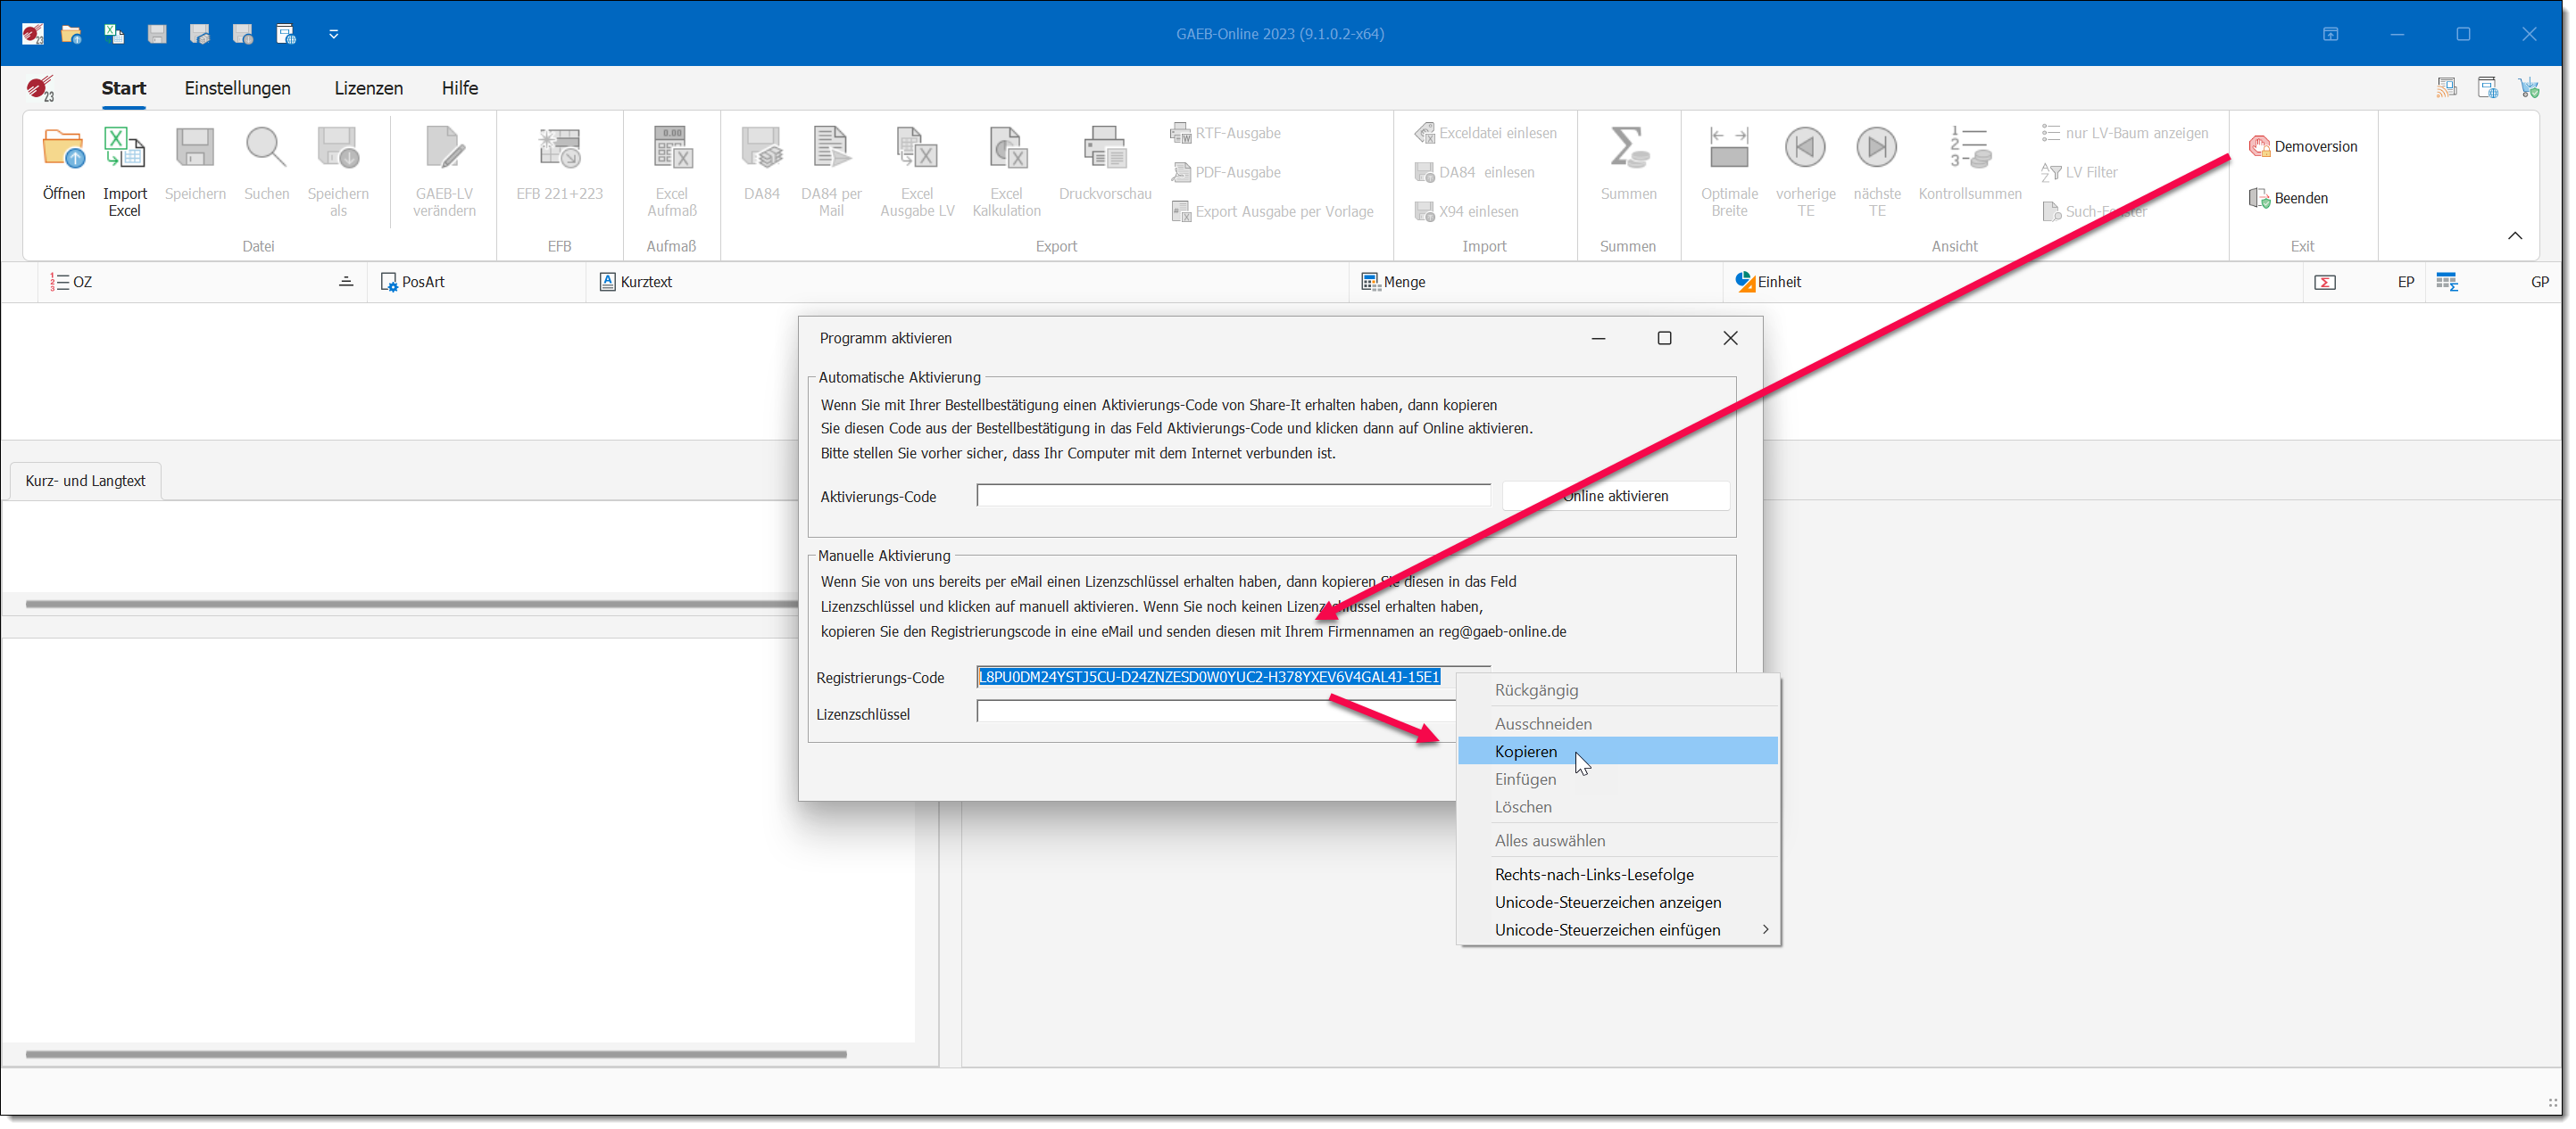The width and height of the screenshot is (2576, 1129).
Task: Open the quick access toolbar dropdown
Action: 334,34
